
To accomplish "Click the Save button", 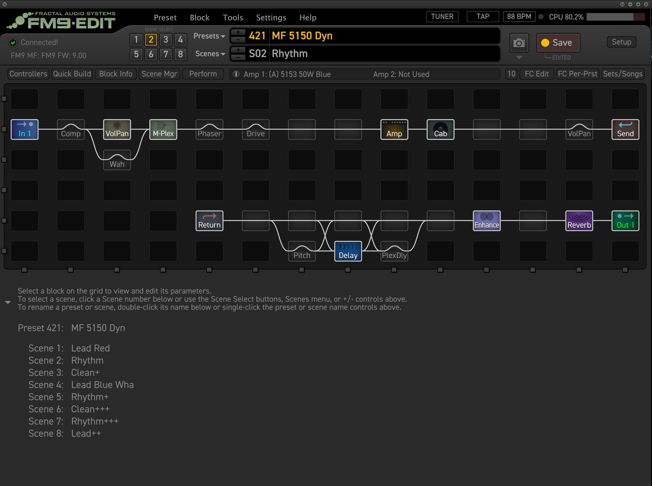I will [x=558, y=43].
